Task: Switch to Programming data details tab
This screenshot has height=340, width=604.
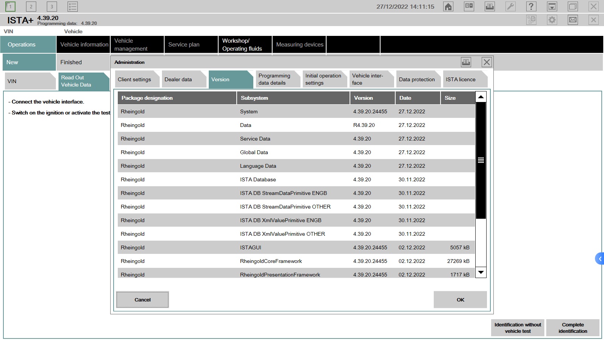Action: [277, 79]
